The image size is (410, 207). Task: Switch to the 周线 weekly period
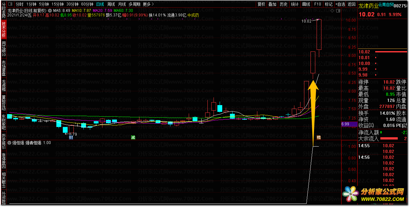(x=111, y=4)
